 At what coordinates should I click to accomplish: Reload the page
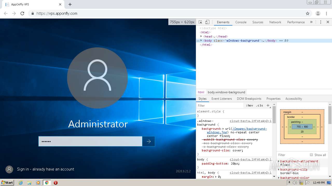point(22,13)
